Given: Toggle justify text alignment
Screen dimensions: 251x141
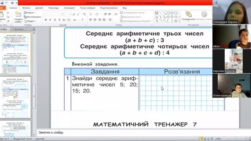Looking at the screenshot, I should pos(104,20).
